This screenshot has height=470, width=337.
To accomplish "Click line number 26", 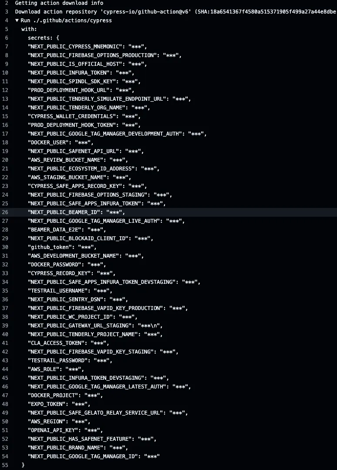I will point(6,212).
